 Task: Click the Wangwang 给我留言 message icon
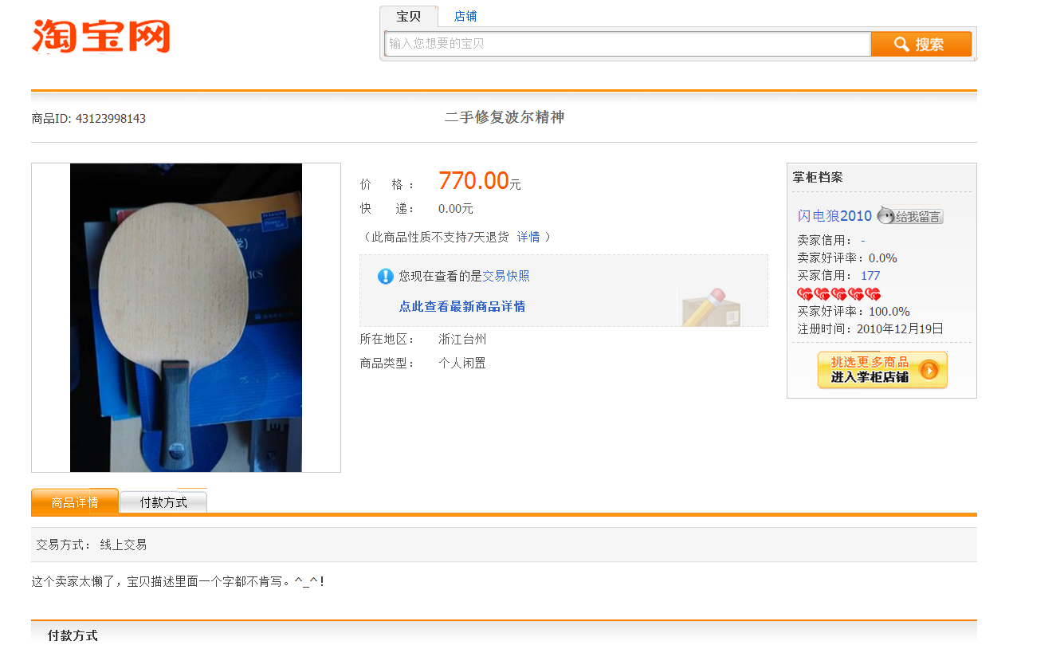[909, 216]
